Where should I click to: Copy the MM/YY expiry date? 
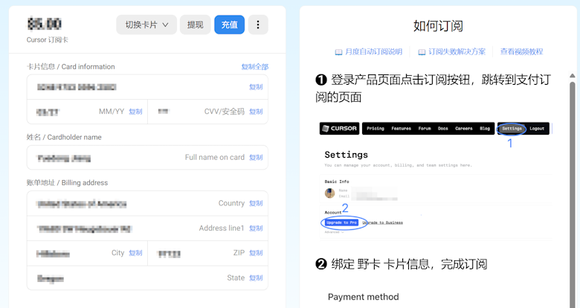point(135,112)
